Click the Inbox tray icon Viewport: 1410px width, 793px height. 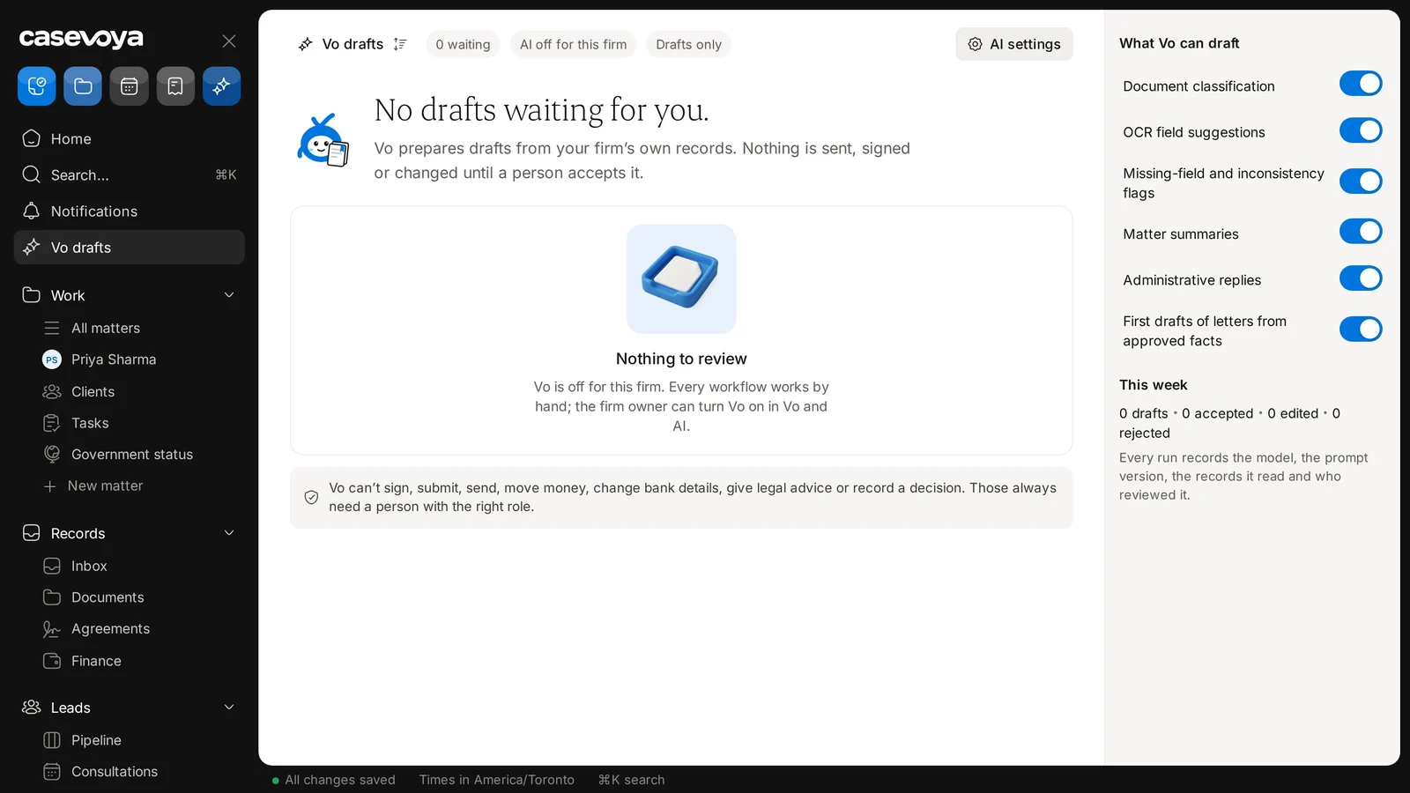[x=52, y=566]
